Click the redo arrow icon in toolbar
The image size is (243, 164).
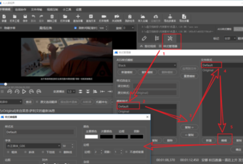(x=41, y=17)
